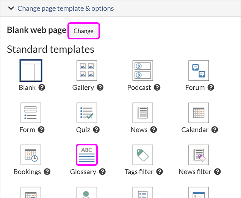Select the Blank template icon

tap(31, 70)
